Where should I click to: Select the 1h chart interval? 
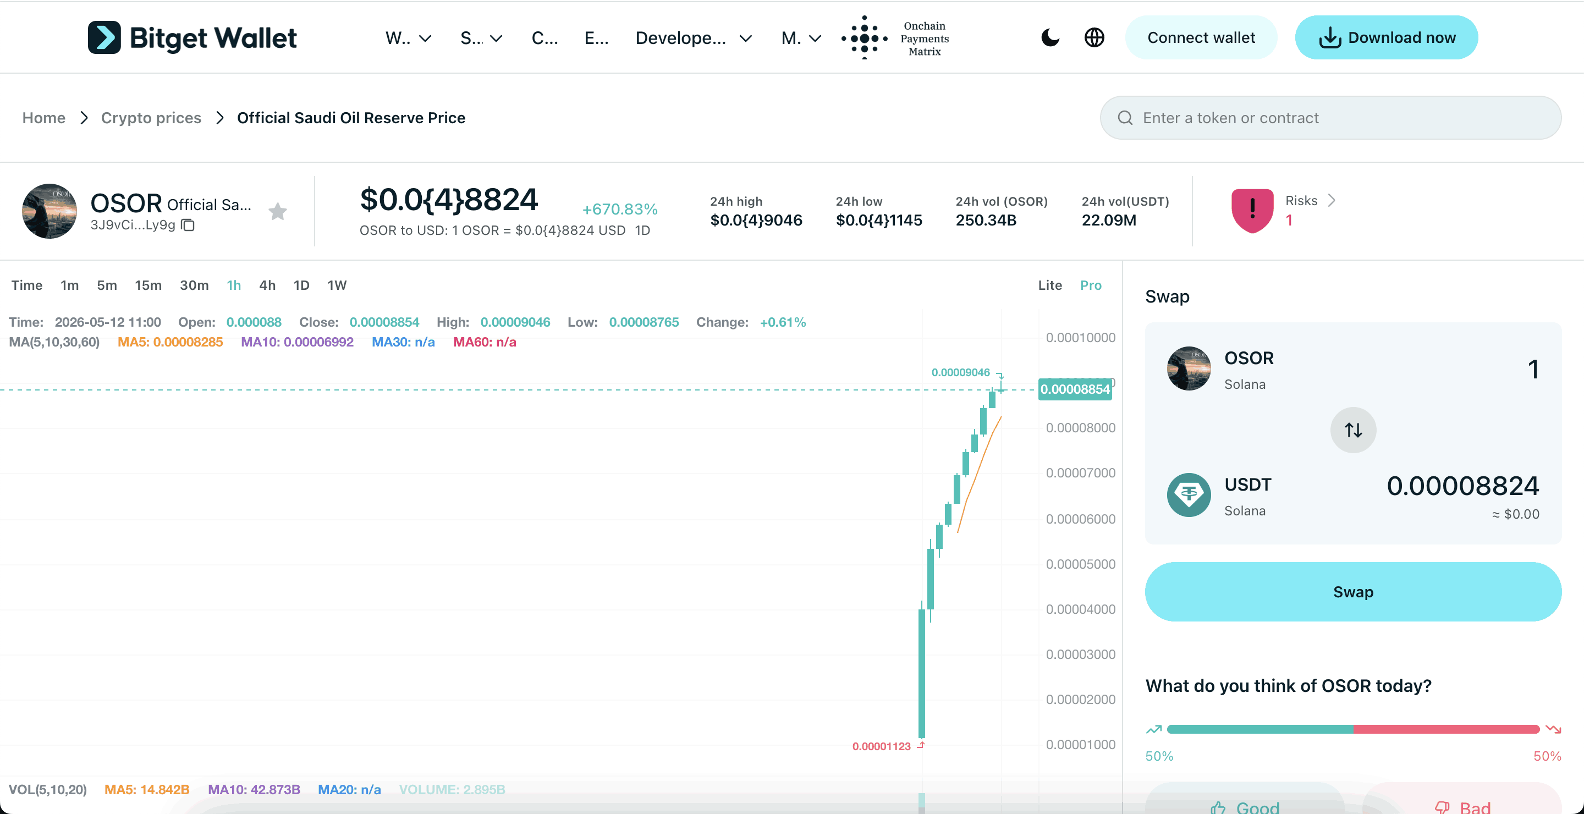(234, 285)
